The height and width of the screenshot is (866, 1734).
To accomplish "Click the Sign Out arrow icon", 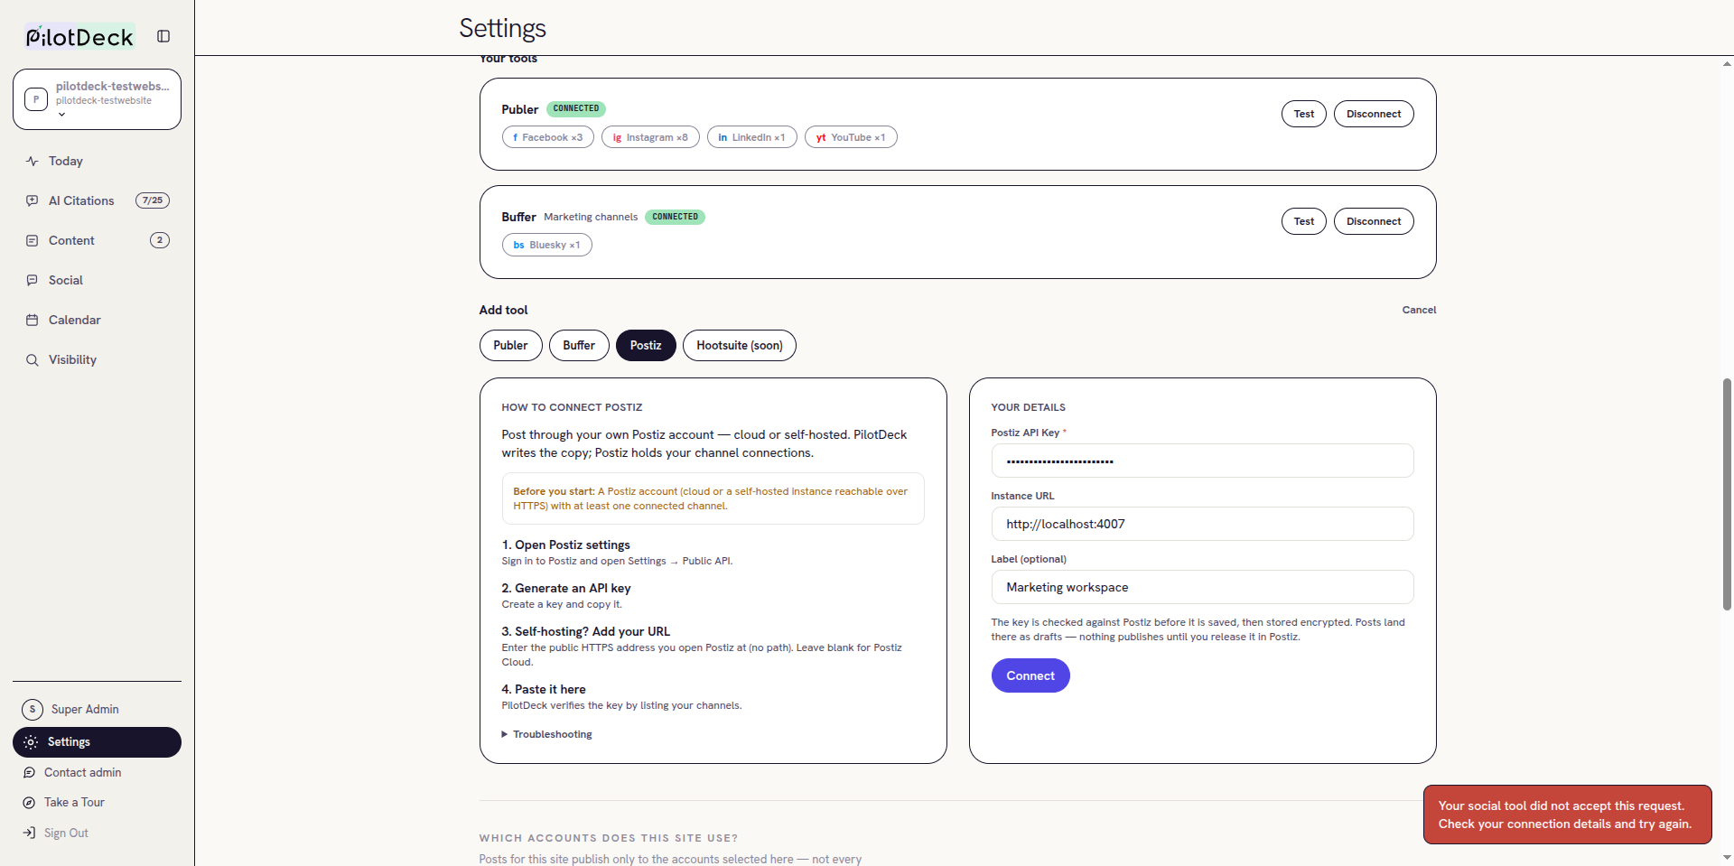I will [x=29, y=833].
